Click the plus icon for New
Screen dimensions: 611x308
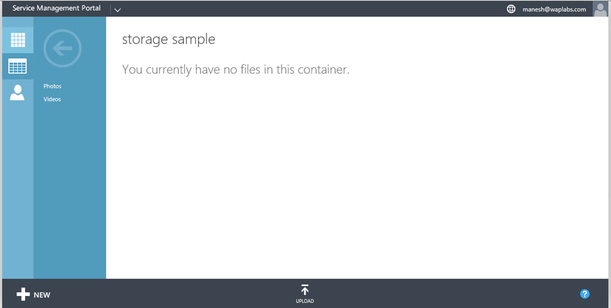tap(23, 294)
